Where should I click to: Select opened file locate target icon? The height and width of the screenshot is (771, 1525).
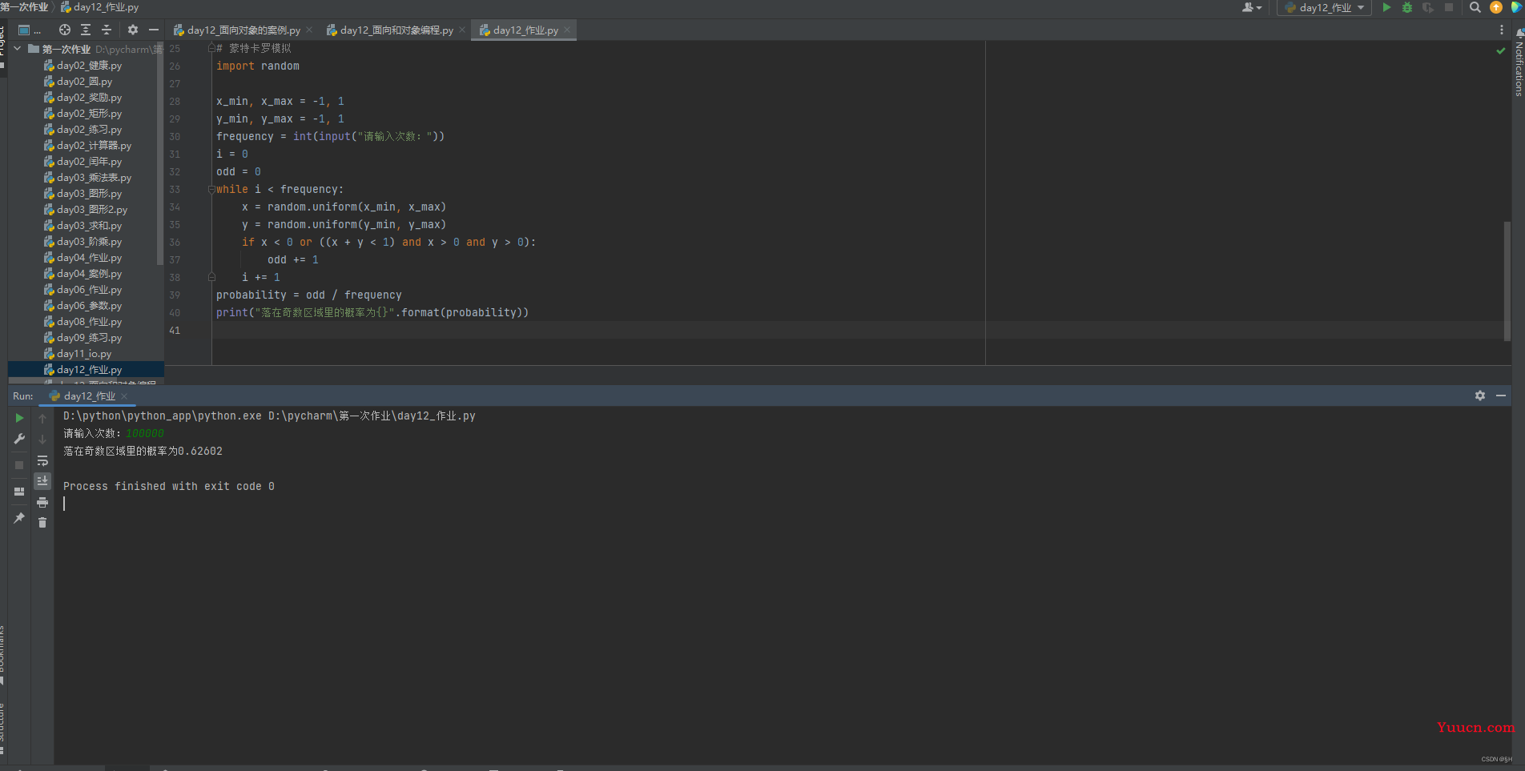[65, 30]
